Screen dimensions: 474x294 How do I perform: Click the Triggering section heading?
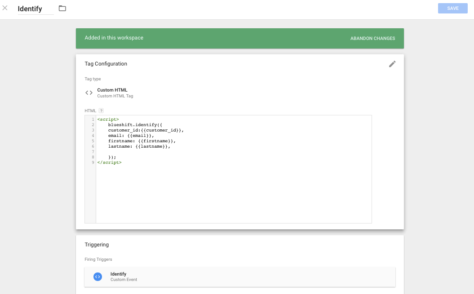click(97, 245)
